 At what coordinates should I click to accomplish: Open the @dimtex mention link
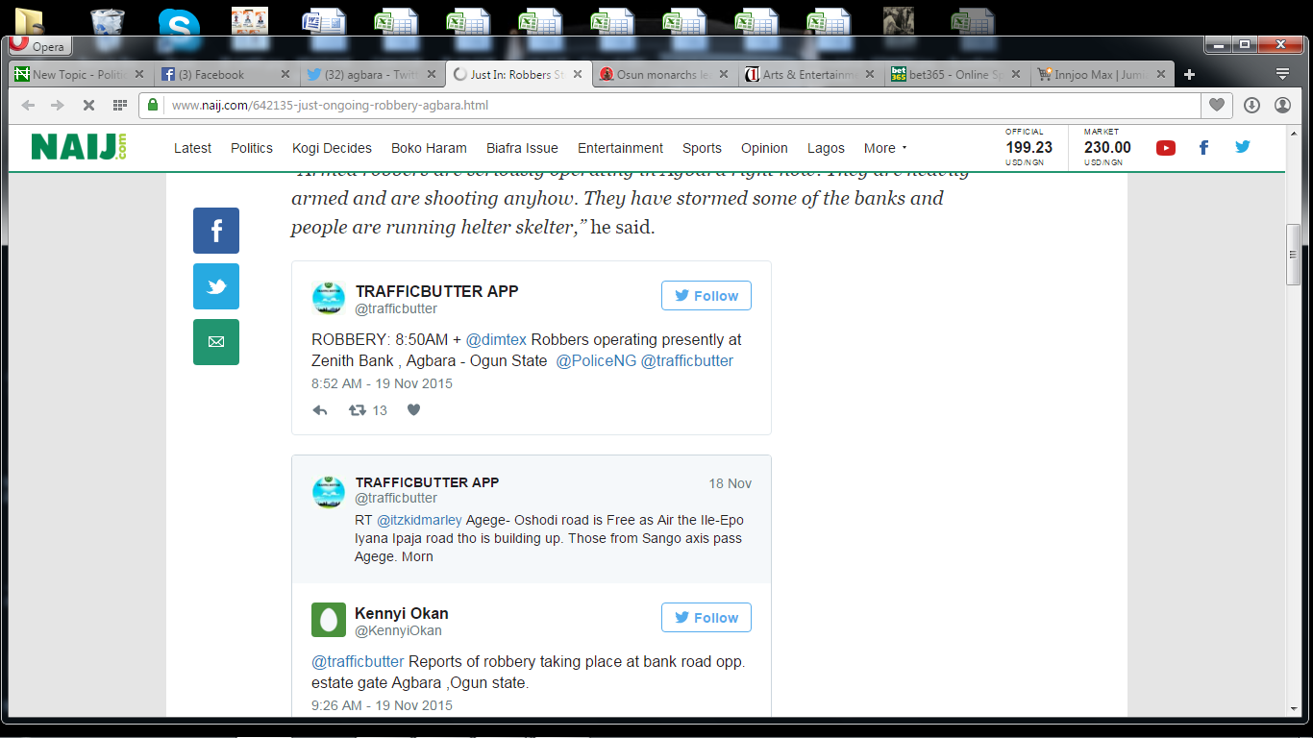pyautogui.click(x=496, y=339)
